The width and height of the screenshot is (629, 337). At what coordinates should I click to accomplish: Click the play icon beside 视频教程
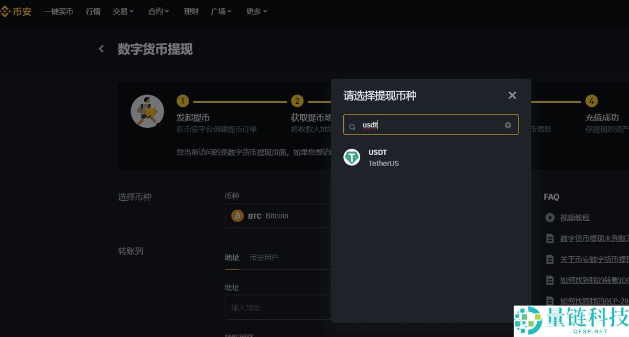point(550,218)
